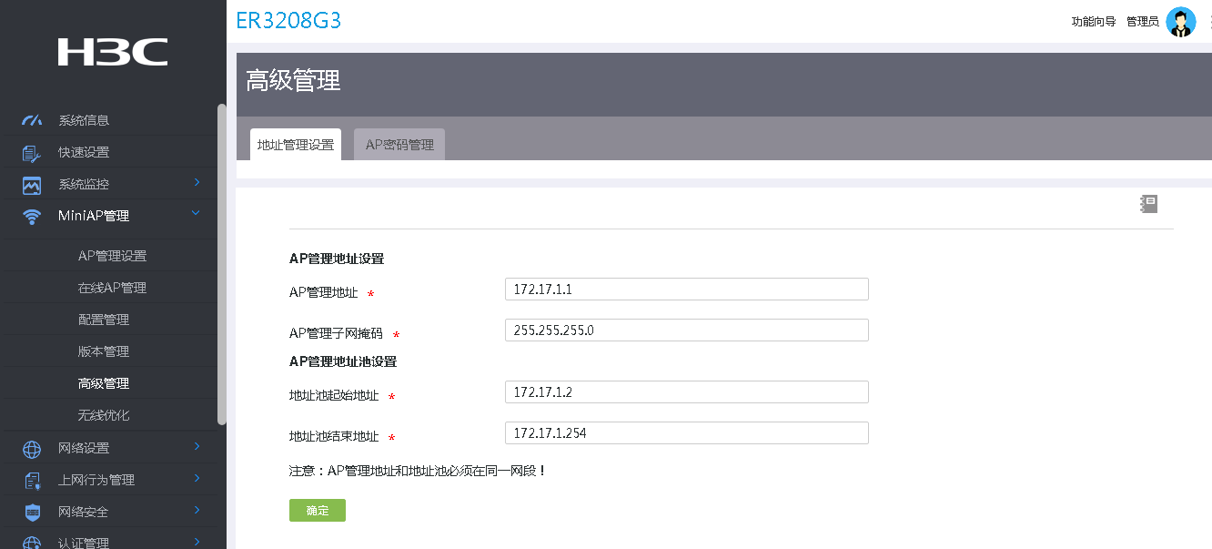The image size is (1212, 549).
Task: Collapse the MiniAP管理 menu chevron
Action: [197, 214]
